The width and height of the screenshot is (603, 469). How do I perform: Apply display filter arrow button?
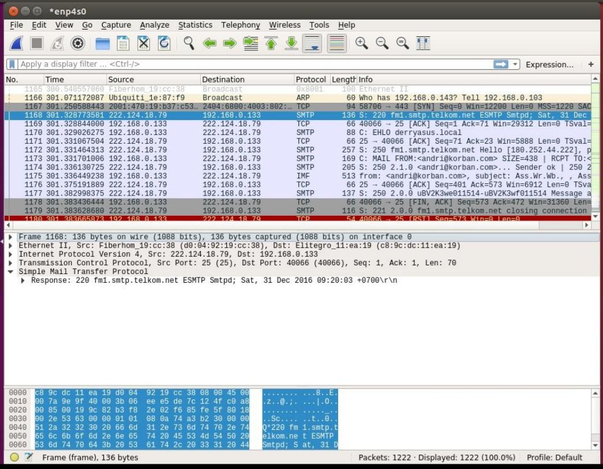[501, 64]
